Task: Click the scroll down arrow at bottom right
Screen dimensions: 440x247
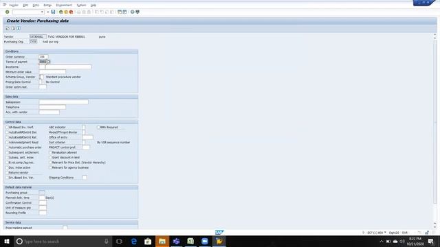Action: [435, 227]
